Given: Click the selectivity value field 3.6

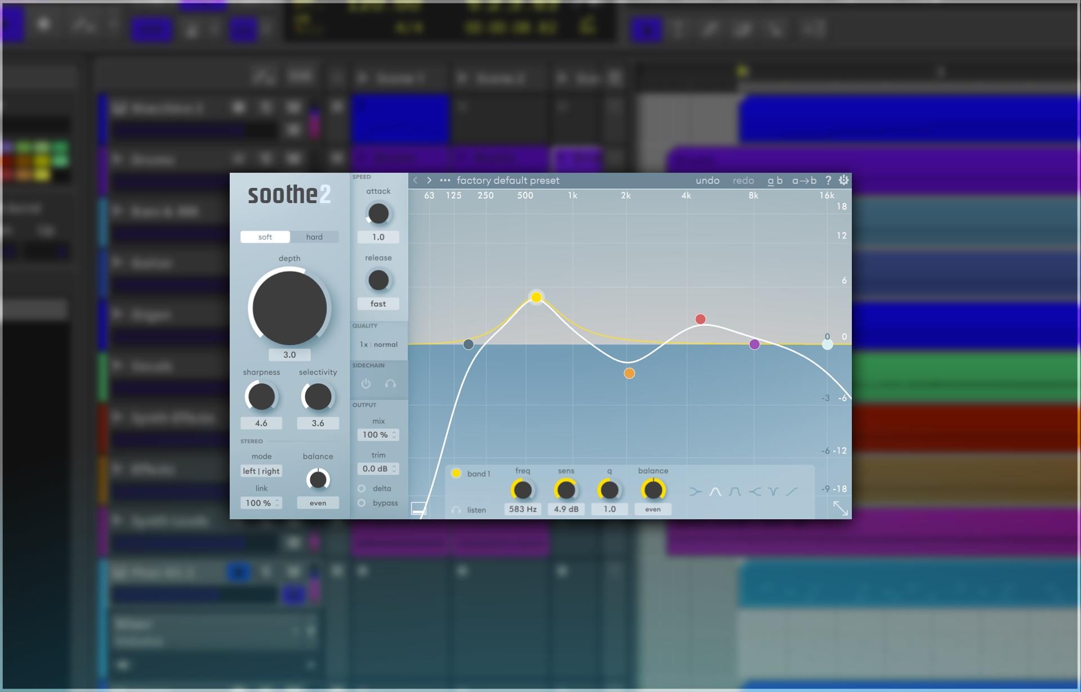Looking at the screenshot, I should 318,423.
